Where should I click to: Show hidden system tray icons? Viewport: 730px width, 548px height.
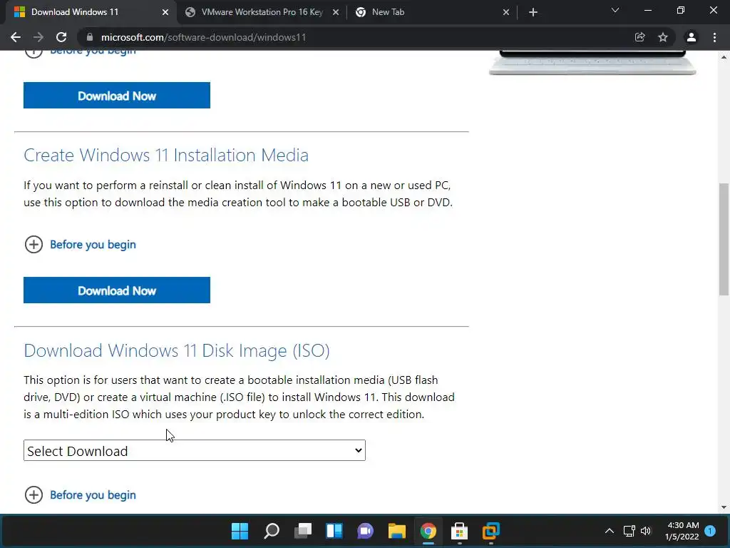coord(610,531)
